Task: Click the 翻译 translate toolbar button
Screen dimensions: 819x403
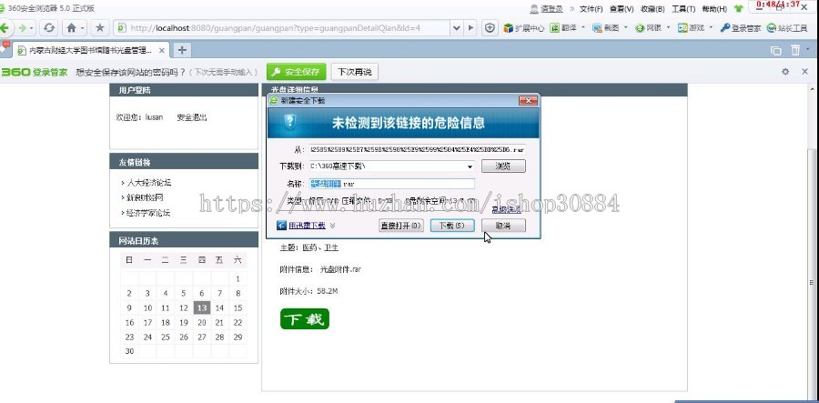Action: click(x=563, y=28)
